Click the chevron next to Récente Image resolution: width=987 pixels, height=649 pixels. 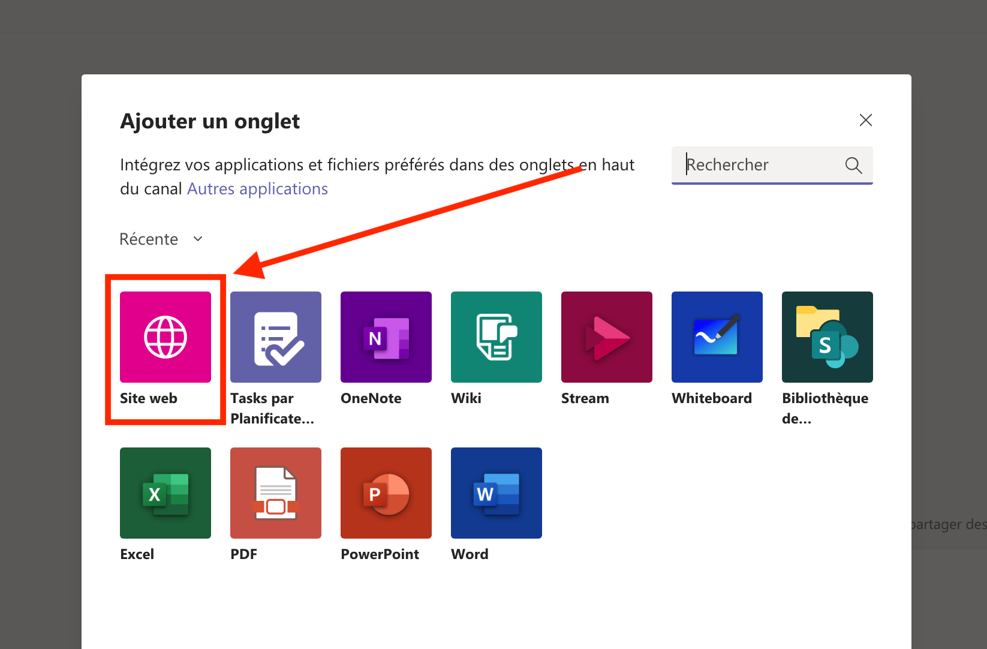[x=198, y=239]
